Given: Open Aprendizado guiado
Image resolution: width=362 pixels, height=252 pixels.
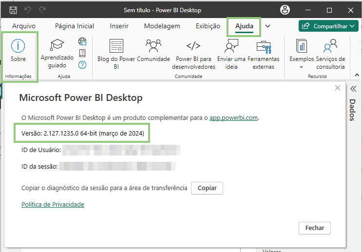Looking at the screenshot, I should click(57, 54).
